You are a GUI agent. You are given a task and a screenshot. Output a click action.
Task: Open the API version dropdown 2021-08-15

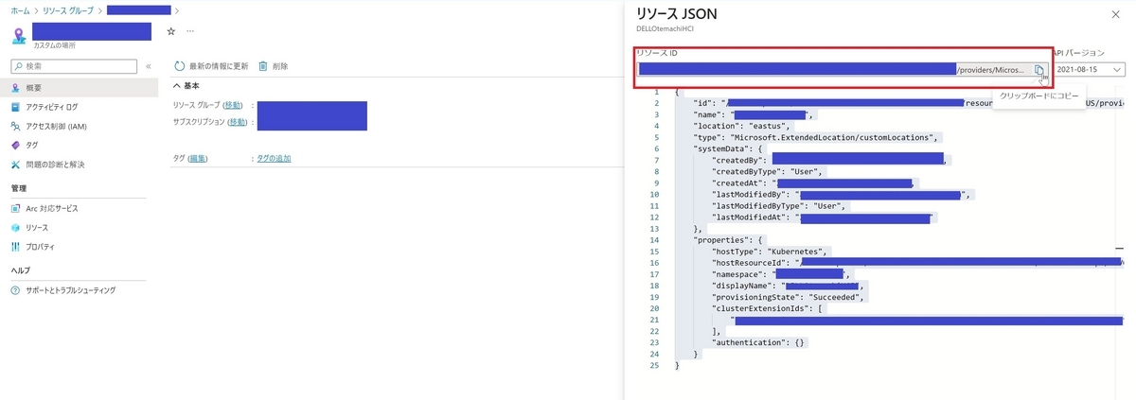[1090, 70]
